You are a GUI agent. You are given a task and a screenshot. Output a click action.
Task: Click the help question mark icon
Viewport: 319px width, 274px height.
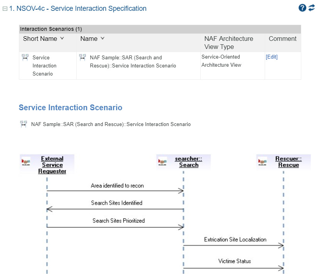[302, 8]
